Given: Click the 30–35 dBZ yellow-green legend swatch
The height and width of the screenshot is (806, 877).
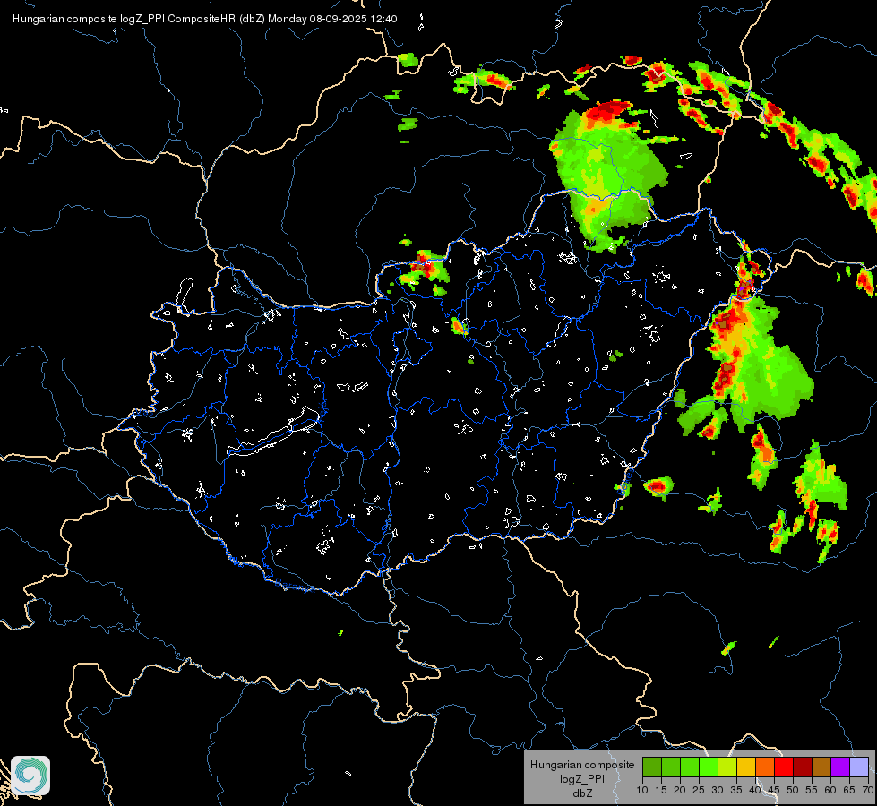Looking at the screenshot, I should click(x=727, y=767).
